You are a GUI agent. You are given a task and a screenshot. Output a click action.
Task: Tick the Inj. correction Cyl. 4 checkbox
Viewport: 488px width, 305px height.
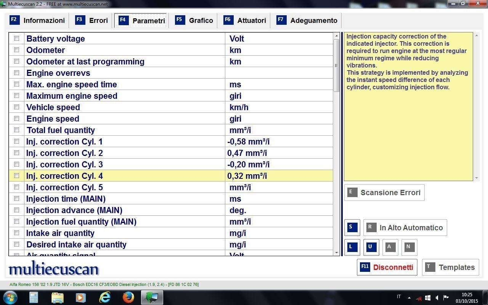pos(16,176)
